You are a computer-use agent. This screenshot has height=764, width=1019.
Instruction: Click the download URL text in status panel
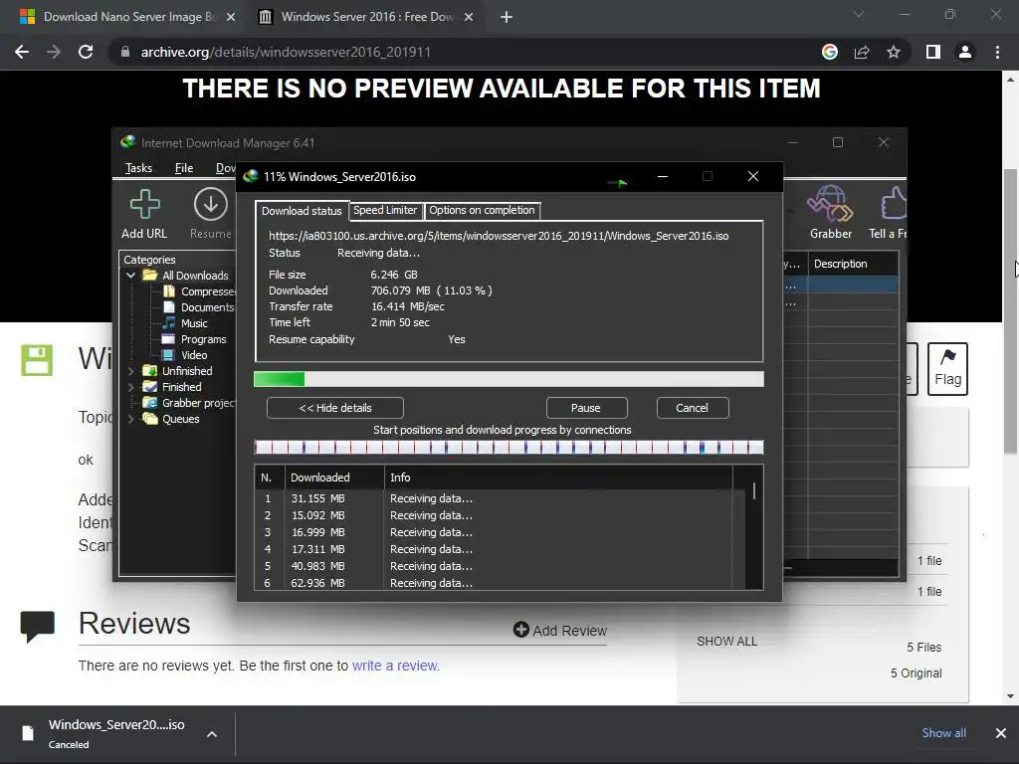(x=499, y=236)
